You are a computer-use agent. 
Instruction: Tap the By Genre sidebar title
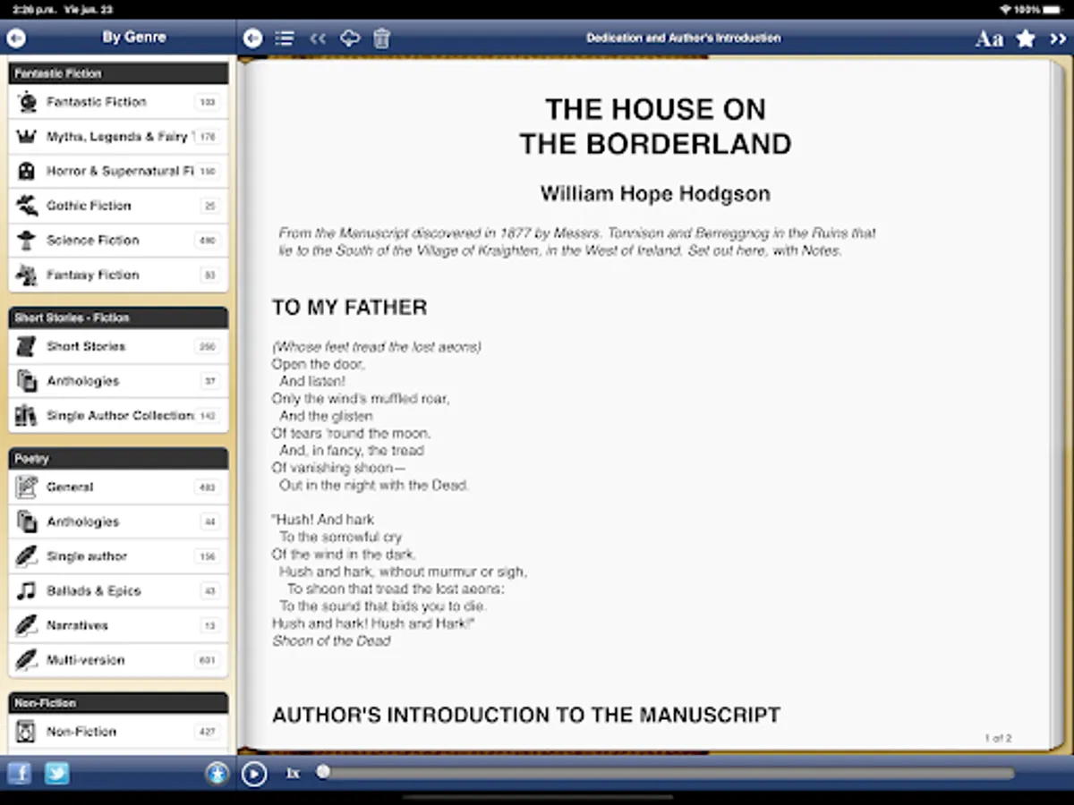[x=133, y=38]
